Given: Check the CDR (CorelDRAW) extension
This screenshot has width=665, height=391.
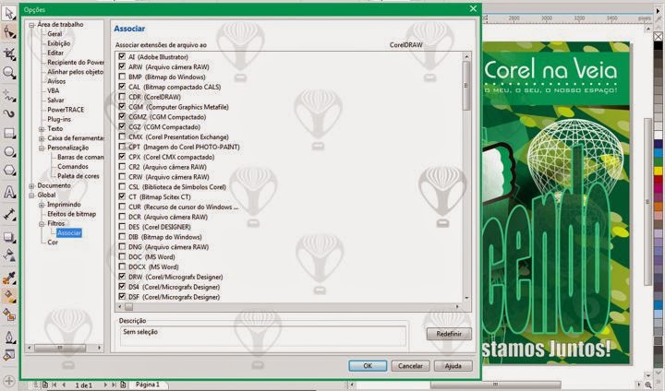Looking at the screenshot, I should tap(122, 97).
